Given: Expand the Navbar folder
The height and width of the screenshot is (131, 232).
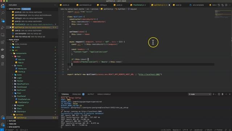Looking at the screenshot, I should point(20,81).
